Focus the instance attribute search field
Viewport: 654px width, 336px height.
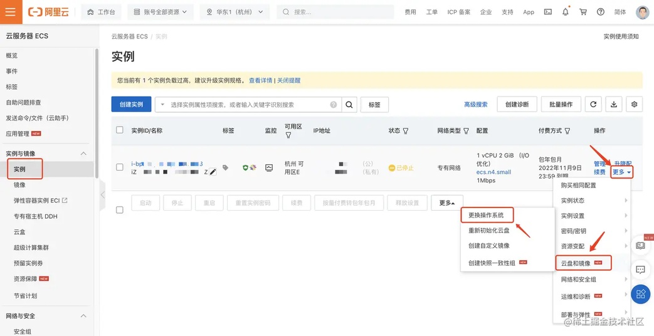click(248, 105)
